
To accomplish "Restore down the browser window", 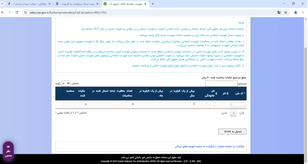I will click(293, 4).
